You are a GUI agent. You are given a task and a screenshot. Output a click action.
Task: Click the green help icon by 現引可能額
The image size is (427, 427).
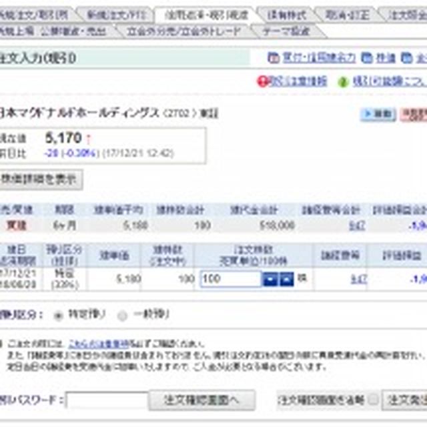click(343, 81)
